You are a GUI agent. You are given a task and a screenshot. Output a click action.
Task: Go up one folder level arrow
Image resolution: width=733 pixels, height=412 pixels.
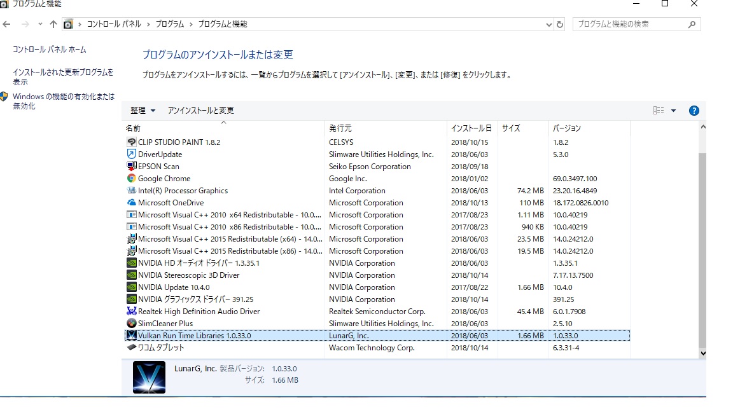click(53, 24)
